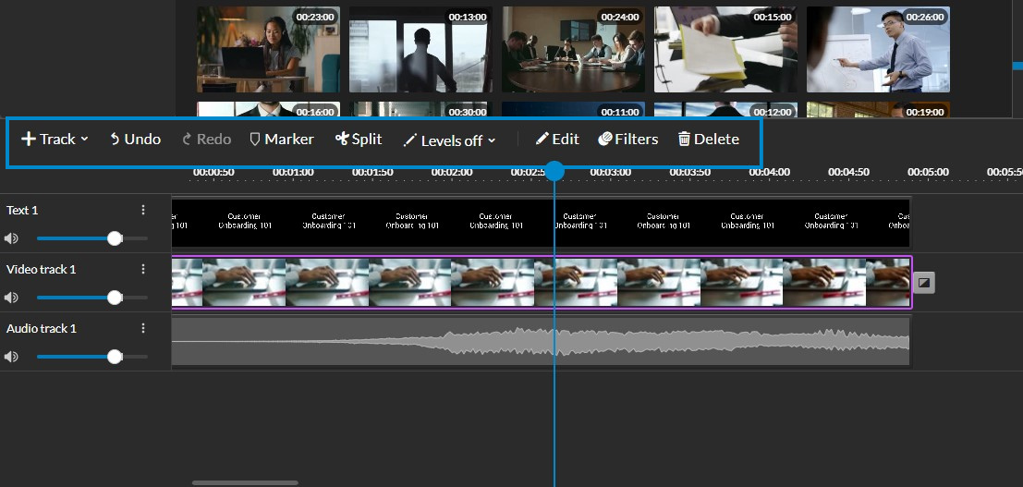
Task: Click the Undo arrow icon
Action: click(x=116, y=140)
